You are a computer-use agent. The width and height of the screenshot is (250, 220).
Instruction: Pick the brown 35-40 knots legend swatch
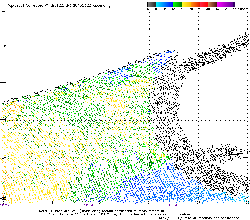pos(213,4)
